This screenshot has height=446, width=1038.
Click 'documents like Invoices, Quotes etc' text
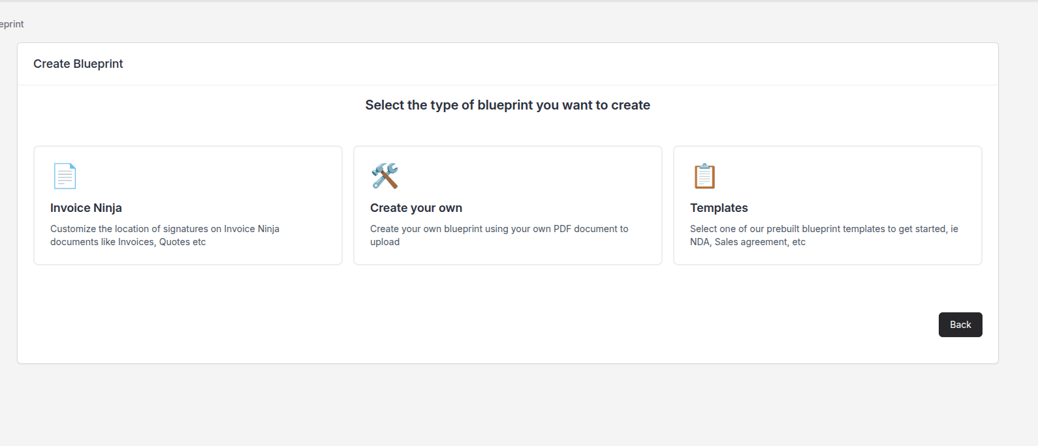(x=128, y=242)
